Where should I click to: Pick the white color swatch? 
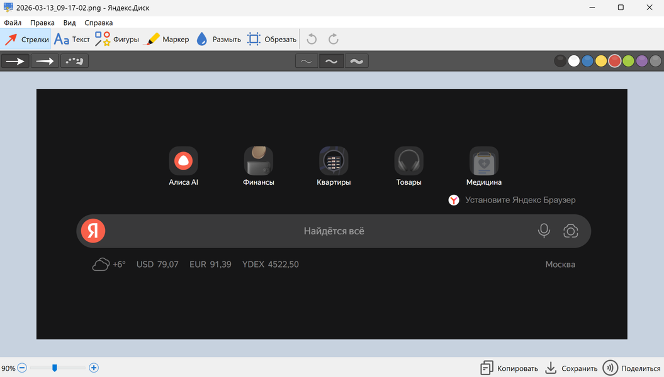(x=574, y=62)
